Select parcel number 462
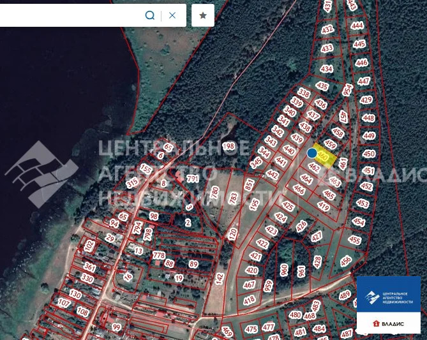The image size is (427, 340). [x=314, y=168]
